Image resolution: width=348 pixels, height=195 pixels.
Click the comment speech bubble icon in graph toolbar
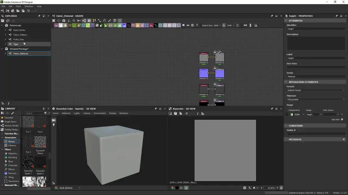(183, 25)
